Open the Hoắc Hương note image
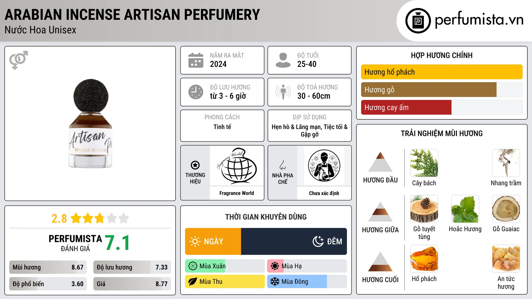This screenshot has width=532, height=299. [x=465, y=209]
